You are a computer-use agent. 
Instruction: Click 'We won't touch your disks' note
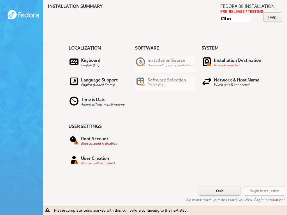(x=235, y=200)
